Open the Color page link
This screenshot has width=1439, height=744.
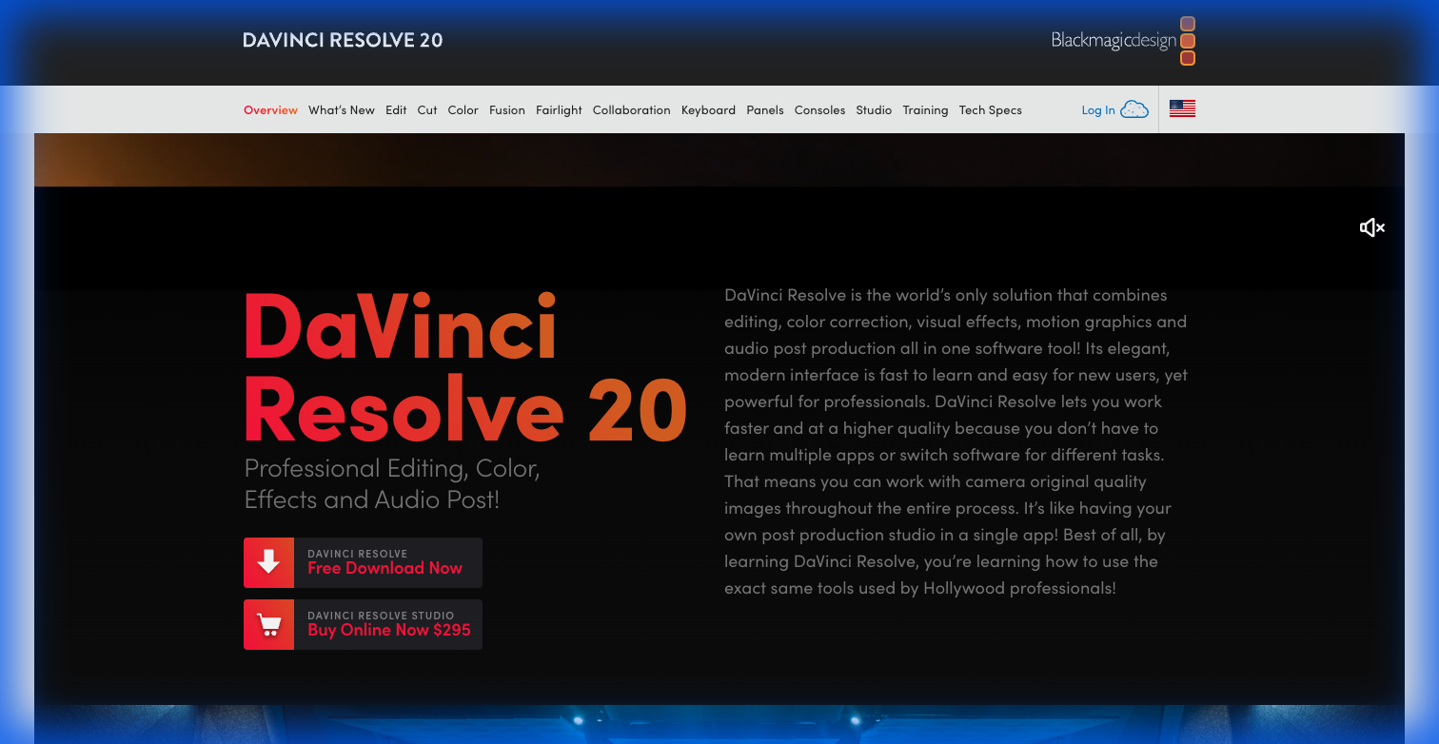(x=463, y=109)
